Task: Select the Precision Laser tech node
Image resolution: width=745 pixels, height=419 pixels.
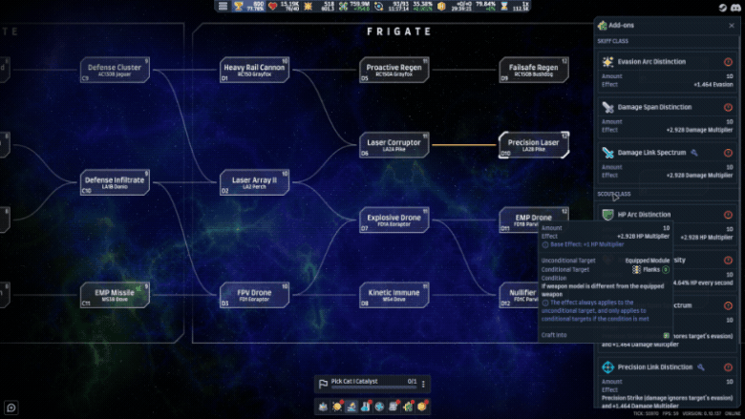Action: pos(534,145)
